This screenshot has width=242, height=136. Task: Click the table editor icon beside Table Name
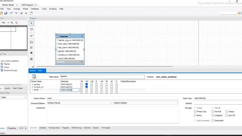34,77
